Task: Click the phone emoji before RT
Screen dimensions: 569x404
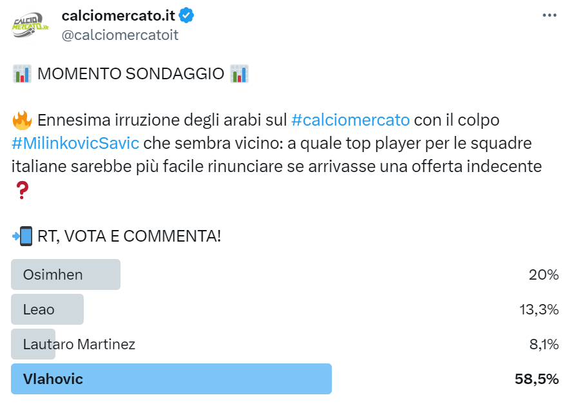Action: [x=22, y=236]
